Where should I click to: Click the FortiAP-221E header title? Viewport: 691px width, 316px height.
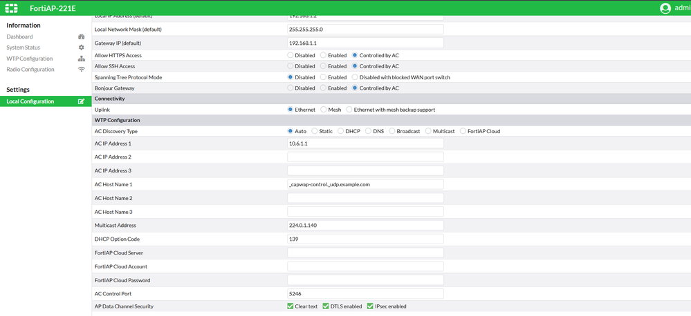pyautogui.click(x=53, y=8)
